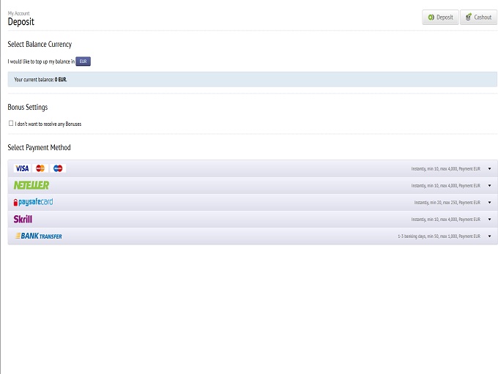
Task: Choose the paysafecard logo
Action: [x=33, y=202]
